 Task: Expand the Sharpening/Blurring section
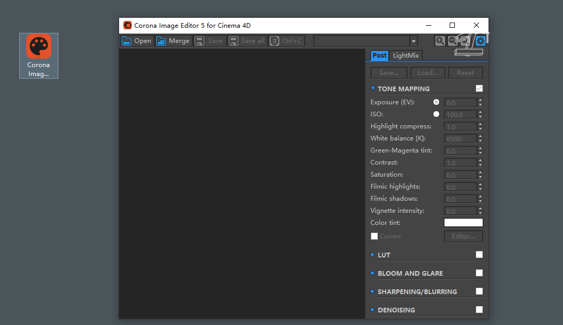pyautogui.click(x=373, y=291)
